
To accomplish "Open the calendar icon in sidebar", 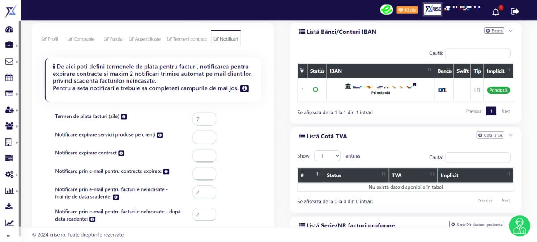I will (x=9, y=78).
